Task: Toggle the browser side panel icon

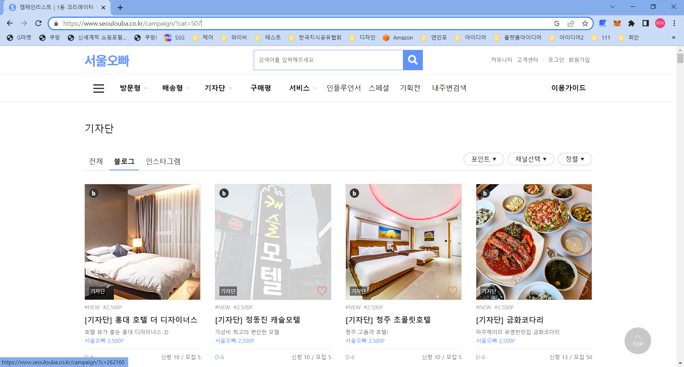Action: pos(646,23)
